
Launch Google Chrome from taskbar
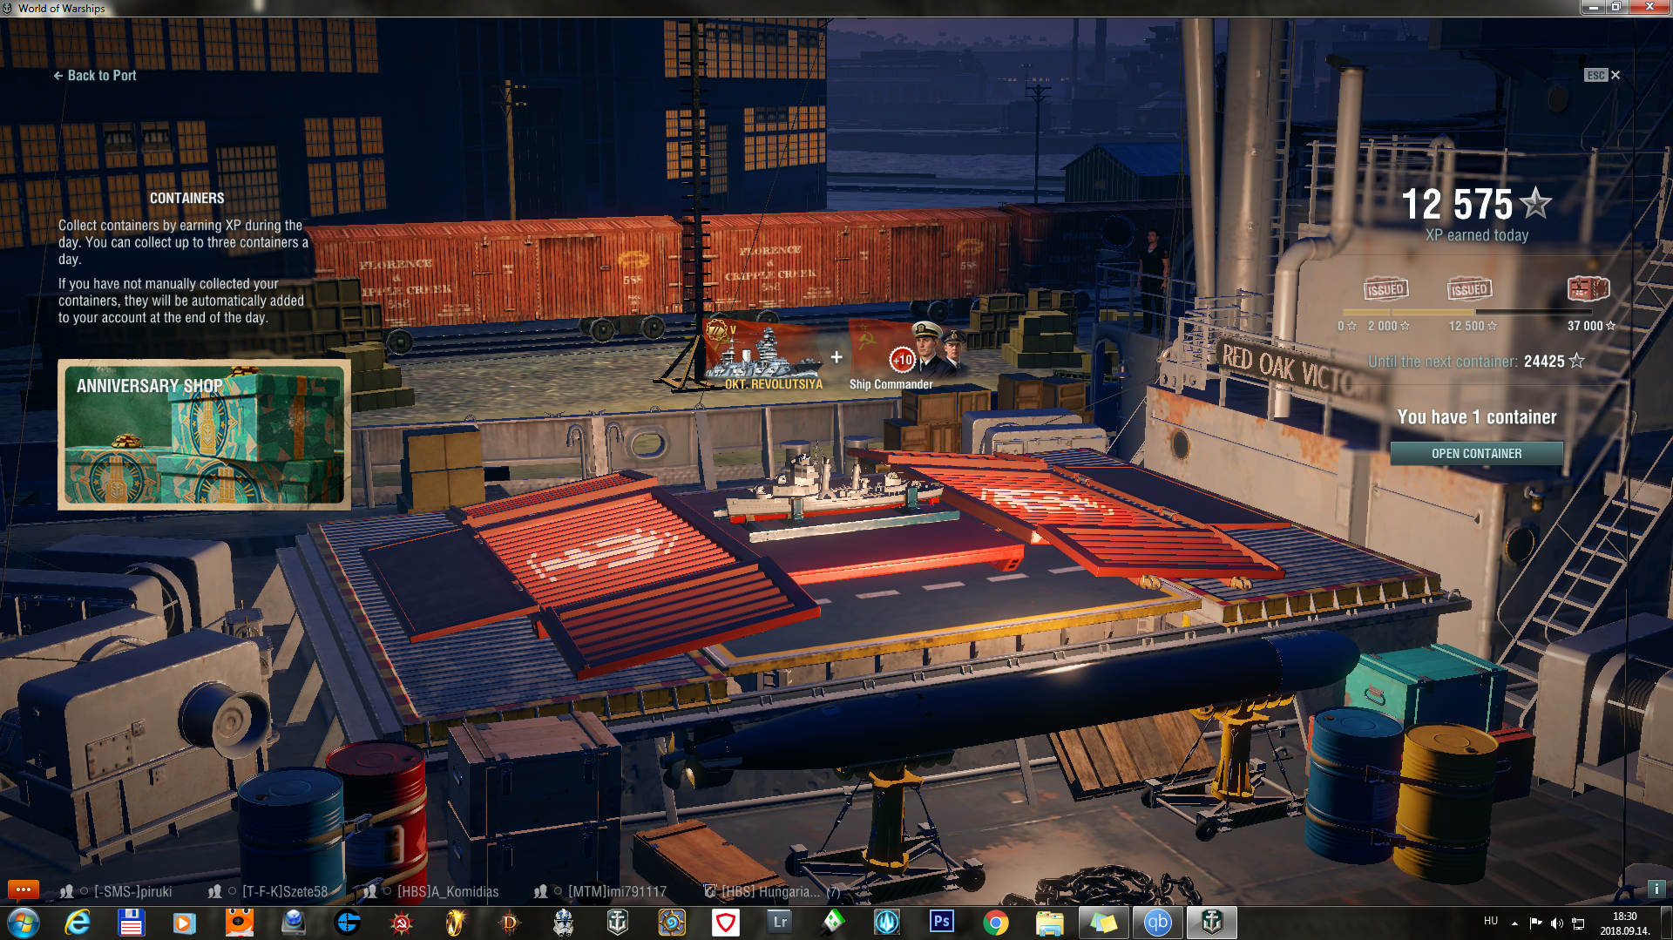coord(996,923)
